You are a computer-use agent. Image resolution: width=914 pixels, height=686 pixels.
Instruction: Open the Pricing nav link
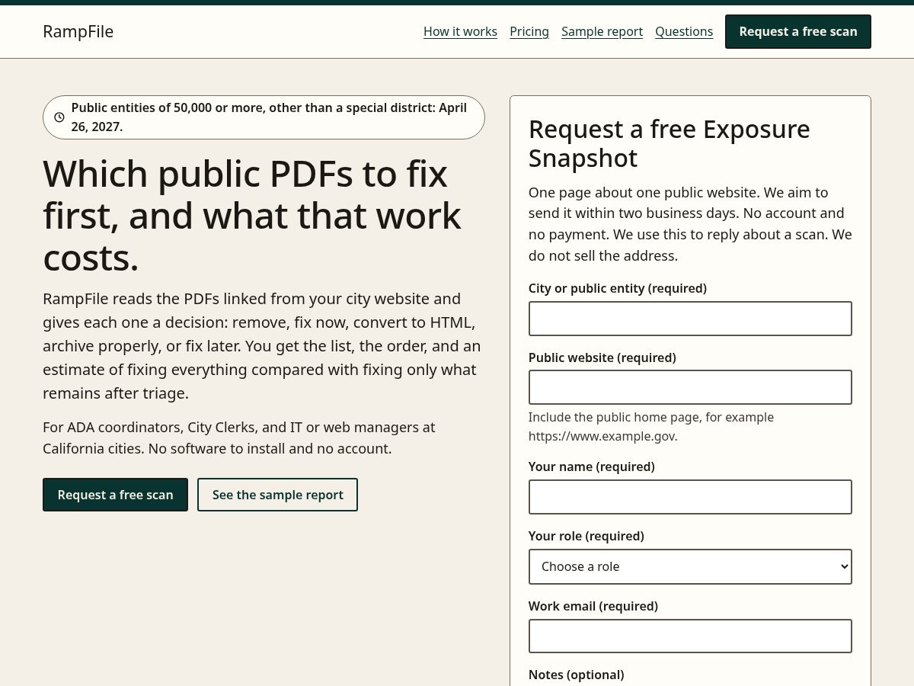[x=529, y=31]
